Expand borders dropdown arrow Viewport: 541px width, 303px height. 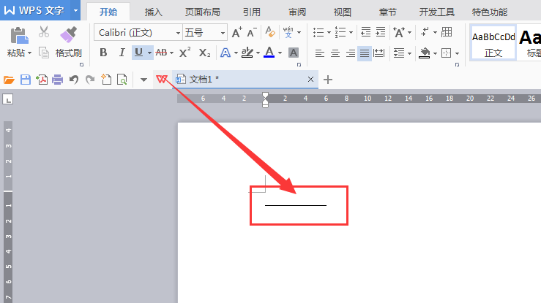(x=457, y=53)
